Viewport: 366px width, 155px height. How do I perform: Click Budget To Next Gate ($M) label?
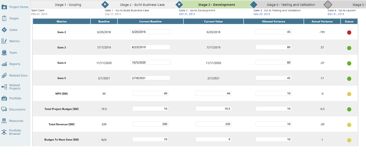click(61, 140)
